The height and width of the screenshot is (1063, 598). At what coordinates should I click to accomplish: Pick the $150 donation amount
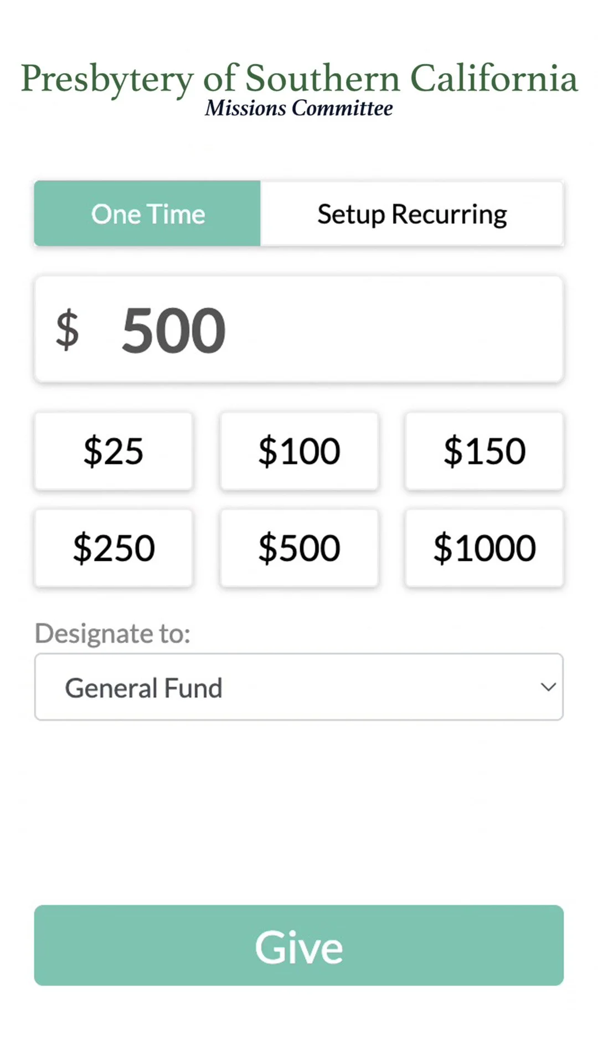click(484, 451)
